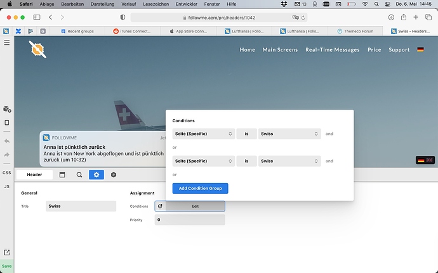Click the redo arrow in the left sidebar
The image size is (438, 273).
(7, 155)
